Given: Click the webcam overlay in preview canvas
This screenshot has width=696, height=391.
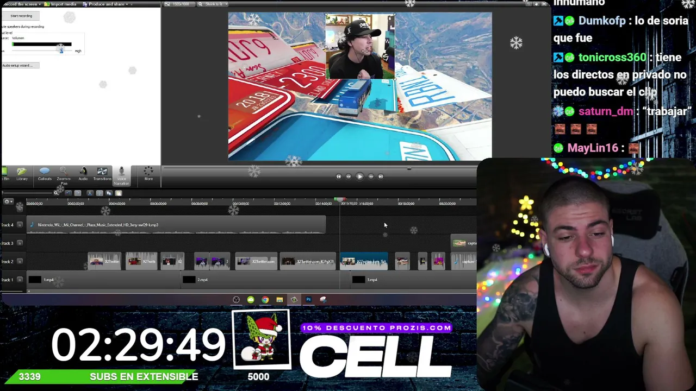Looking at the screenshot, I should [360, 47].
